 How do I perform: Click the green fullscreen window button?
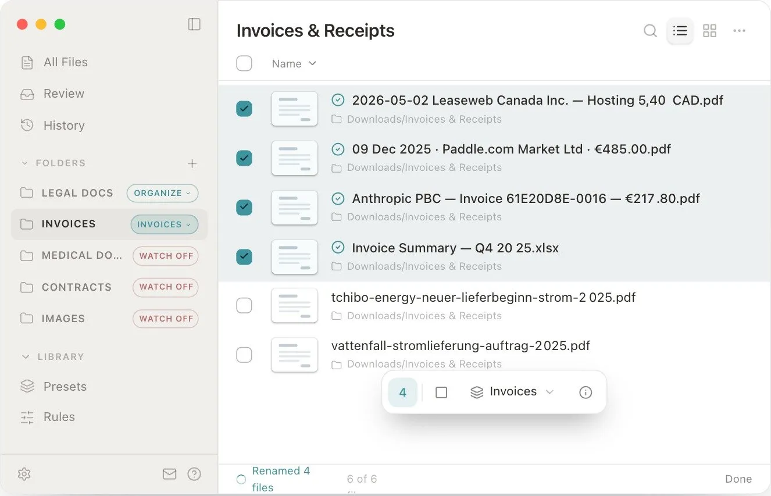(x=59, y=24)
